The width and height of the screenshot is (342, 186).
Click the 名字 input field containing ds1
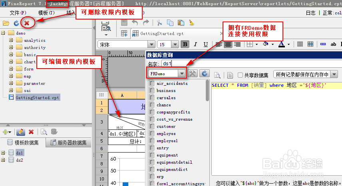click(x=251, y=63)
